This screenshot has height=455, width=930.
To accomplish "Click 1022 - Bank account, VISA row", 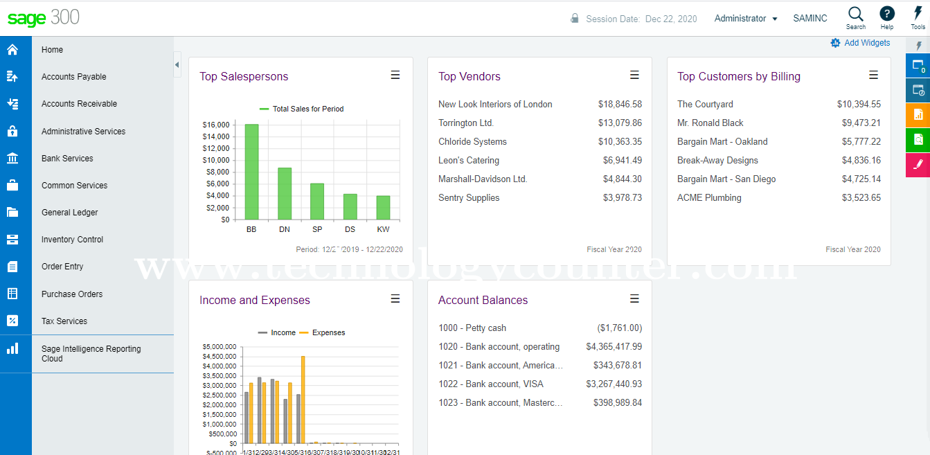I will click(540, 384).
